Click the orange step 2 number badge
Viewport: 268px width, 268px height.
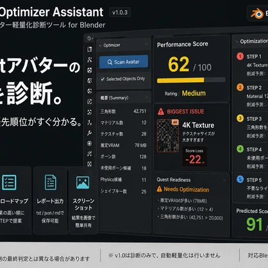coord(240,87)
